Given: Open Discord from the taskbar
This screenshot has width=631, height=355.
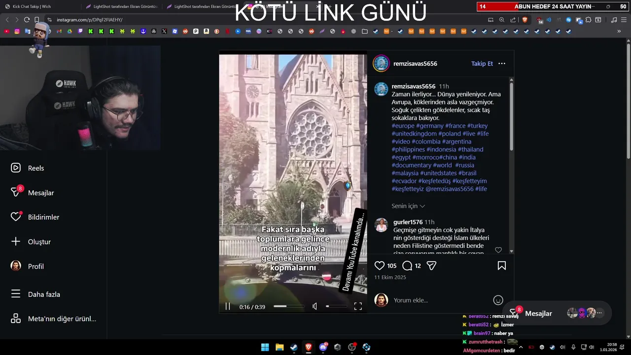Looking at the screenshot, I should [x=323, y=347].
